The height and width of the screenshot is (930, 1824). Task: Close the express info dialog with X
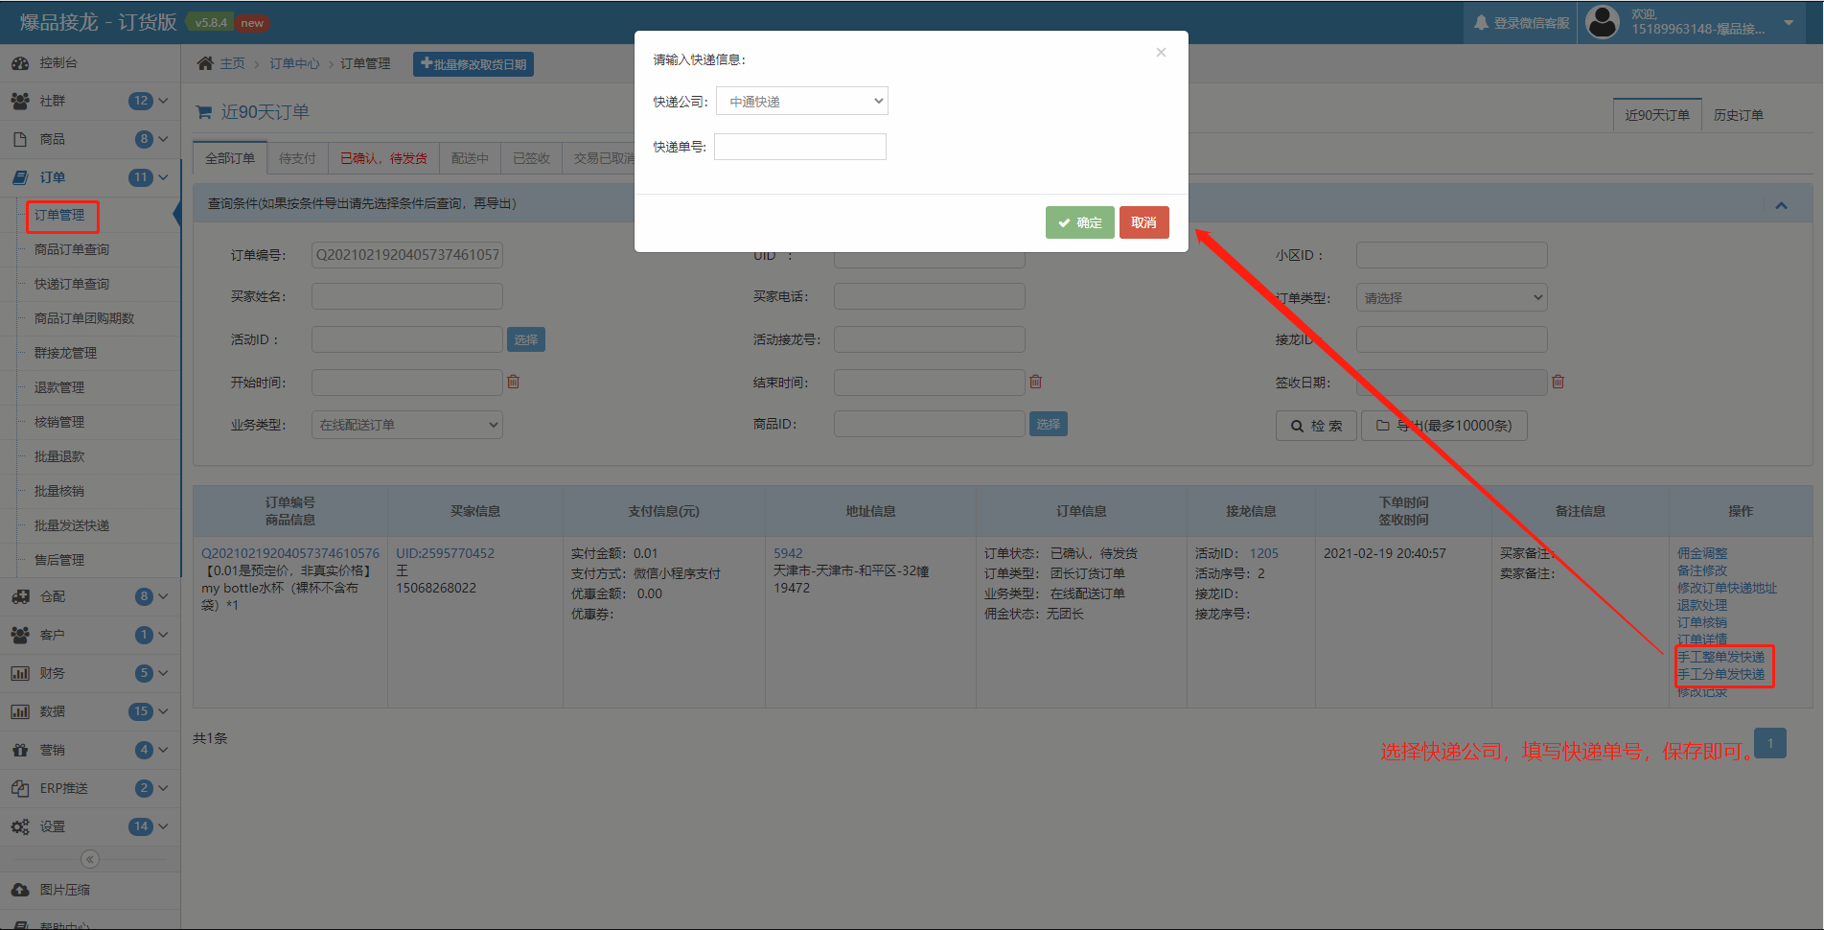click(x=1161, y=52)
